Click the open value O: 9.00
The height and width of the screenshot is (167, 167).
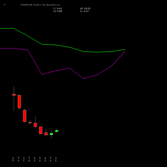click(x=58, y=11)
